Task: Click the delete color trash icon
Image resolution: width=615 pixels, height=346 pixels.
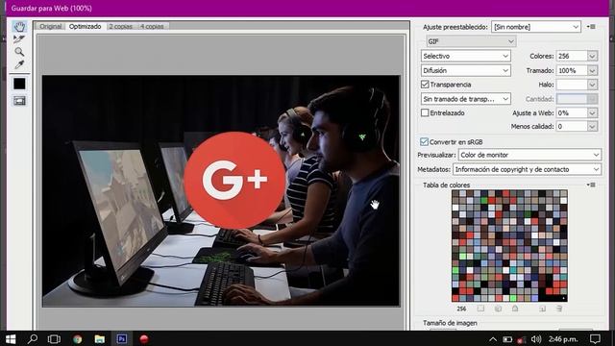Action: 559,309
